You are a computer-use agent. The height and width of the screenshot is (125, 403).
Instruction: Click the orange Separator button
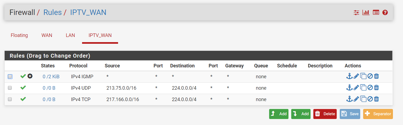coord(378,114)
